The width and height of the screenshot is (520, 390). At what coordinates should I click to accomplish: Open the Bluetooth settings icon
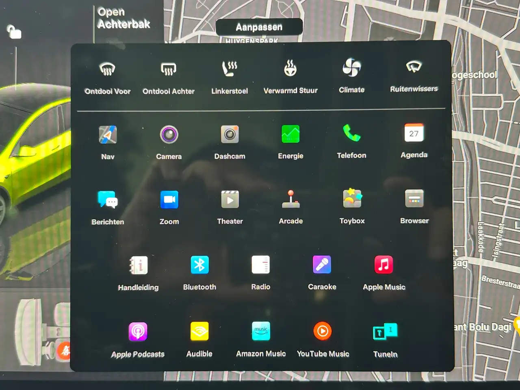click(199, 265)
